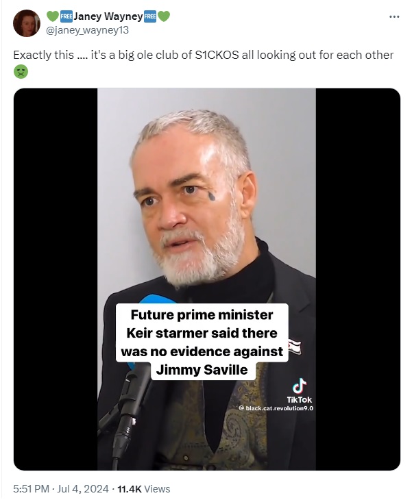The width and height of the screenshot is (412, 500).
Task: Click the tweet text about S1CKOS
Action: tap(204, 55)
